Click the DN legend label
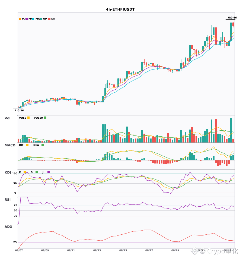240x258 pixels. click(x=53, y=19)
